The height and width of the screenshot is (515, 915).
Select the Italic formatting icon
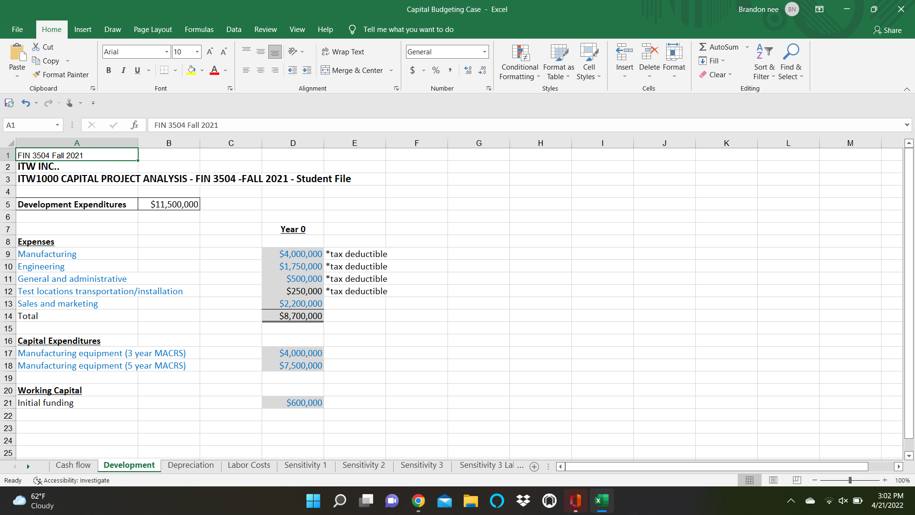123,70
